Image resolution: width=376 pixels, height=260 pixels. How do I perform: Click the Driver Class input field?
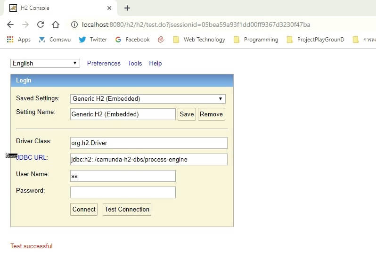pos(149,143)
